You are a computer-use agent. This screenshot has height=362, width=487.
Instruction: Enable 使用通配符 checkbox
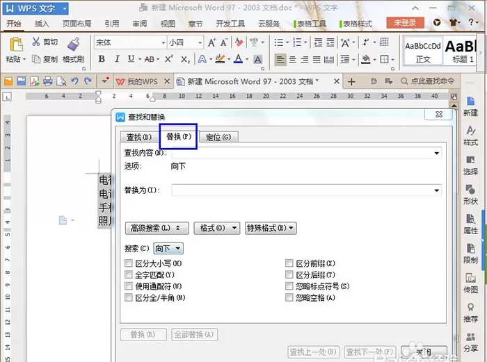(x=128, y=286)
